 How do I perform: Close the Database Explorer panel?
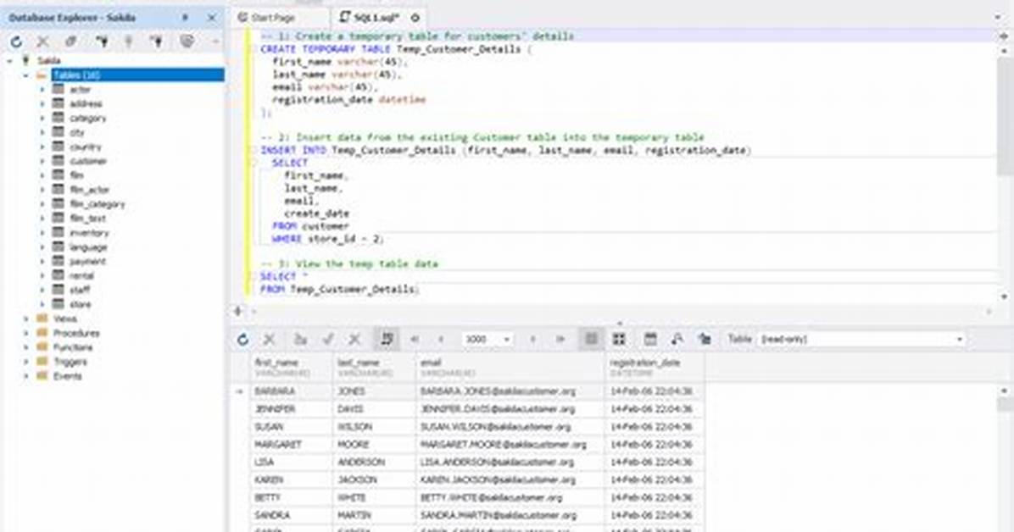pos(211,18)
